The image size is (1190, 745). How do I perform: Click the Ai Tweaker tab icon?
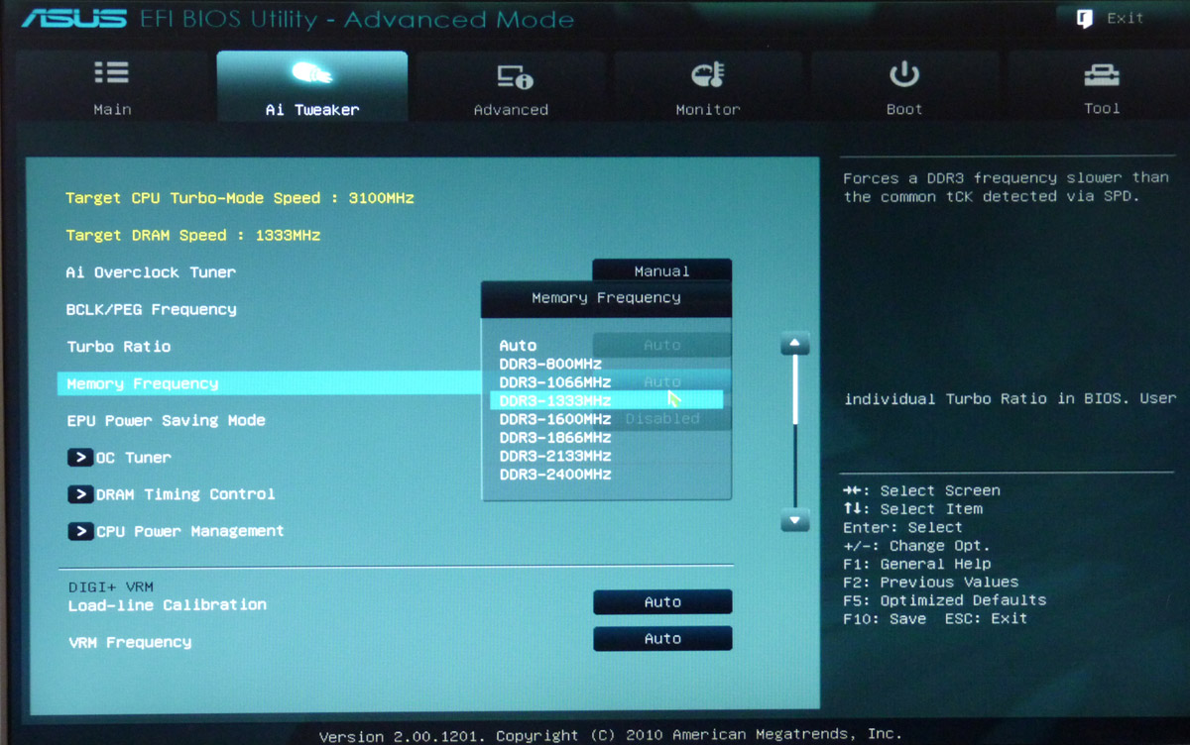311,73
